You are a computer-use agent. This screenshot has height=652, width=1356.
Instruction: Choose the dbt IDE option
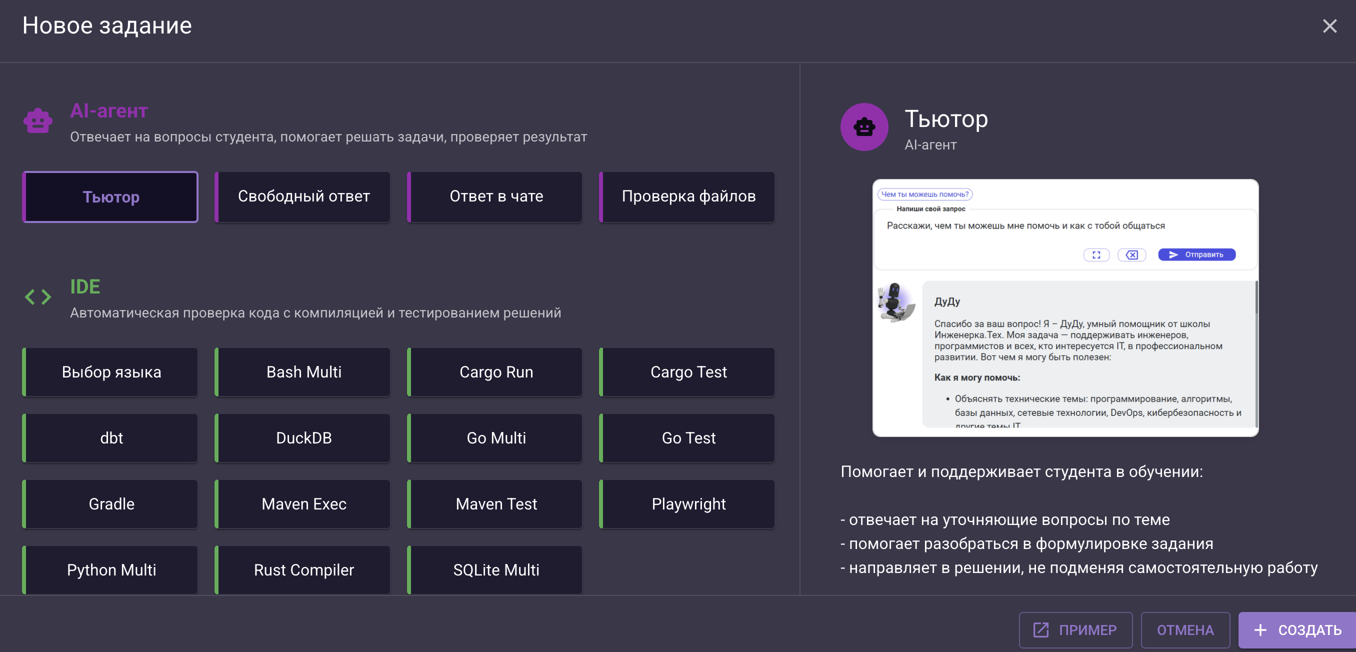click(x=110, y=438)
